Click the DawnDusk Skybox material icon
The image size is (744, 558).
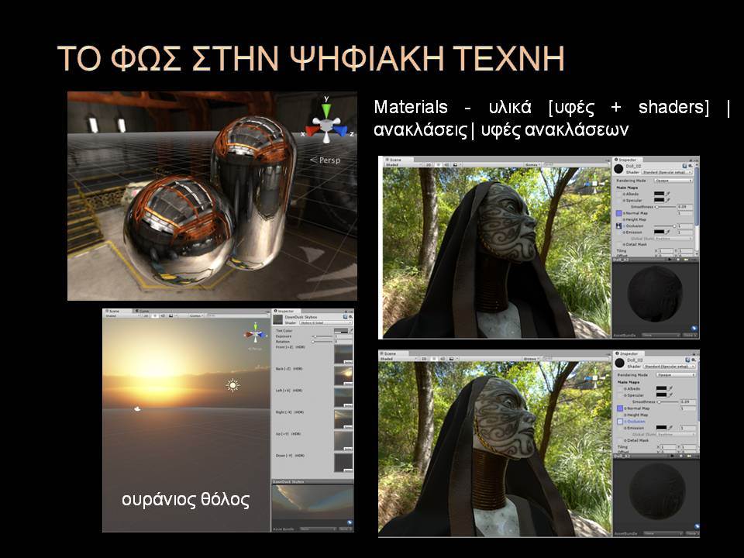tap(277, 320)
